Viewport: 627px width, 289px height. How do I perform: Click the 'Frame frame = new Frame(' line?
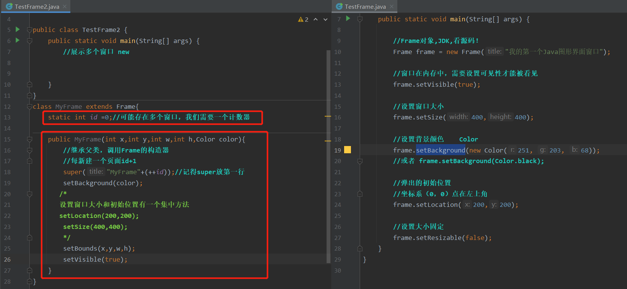[x=438, y=52]
